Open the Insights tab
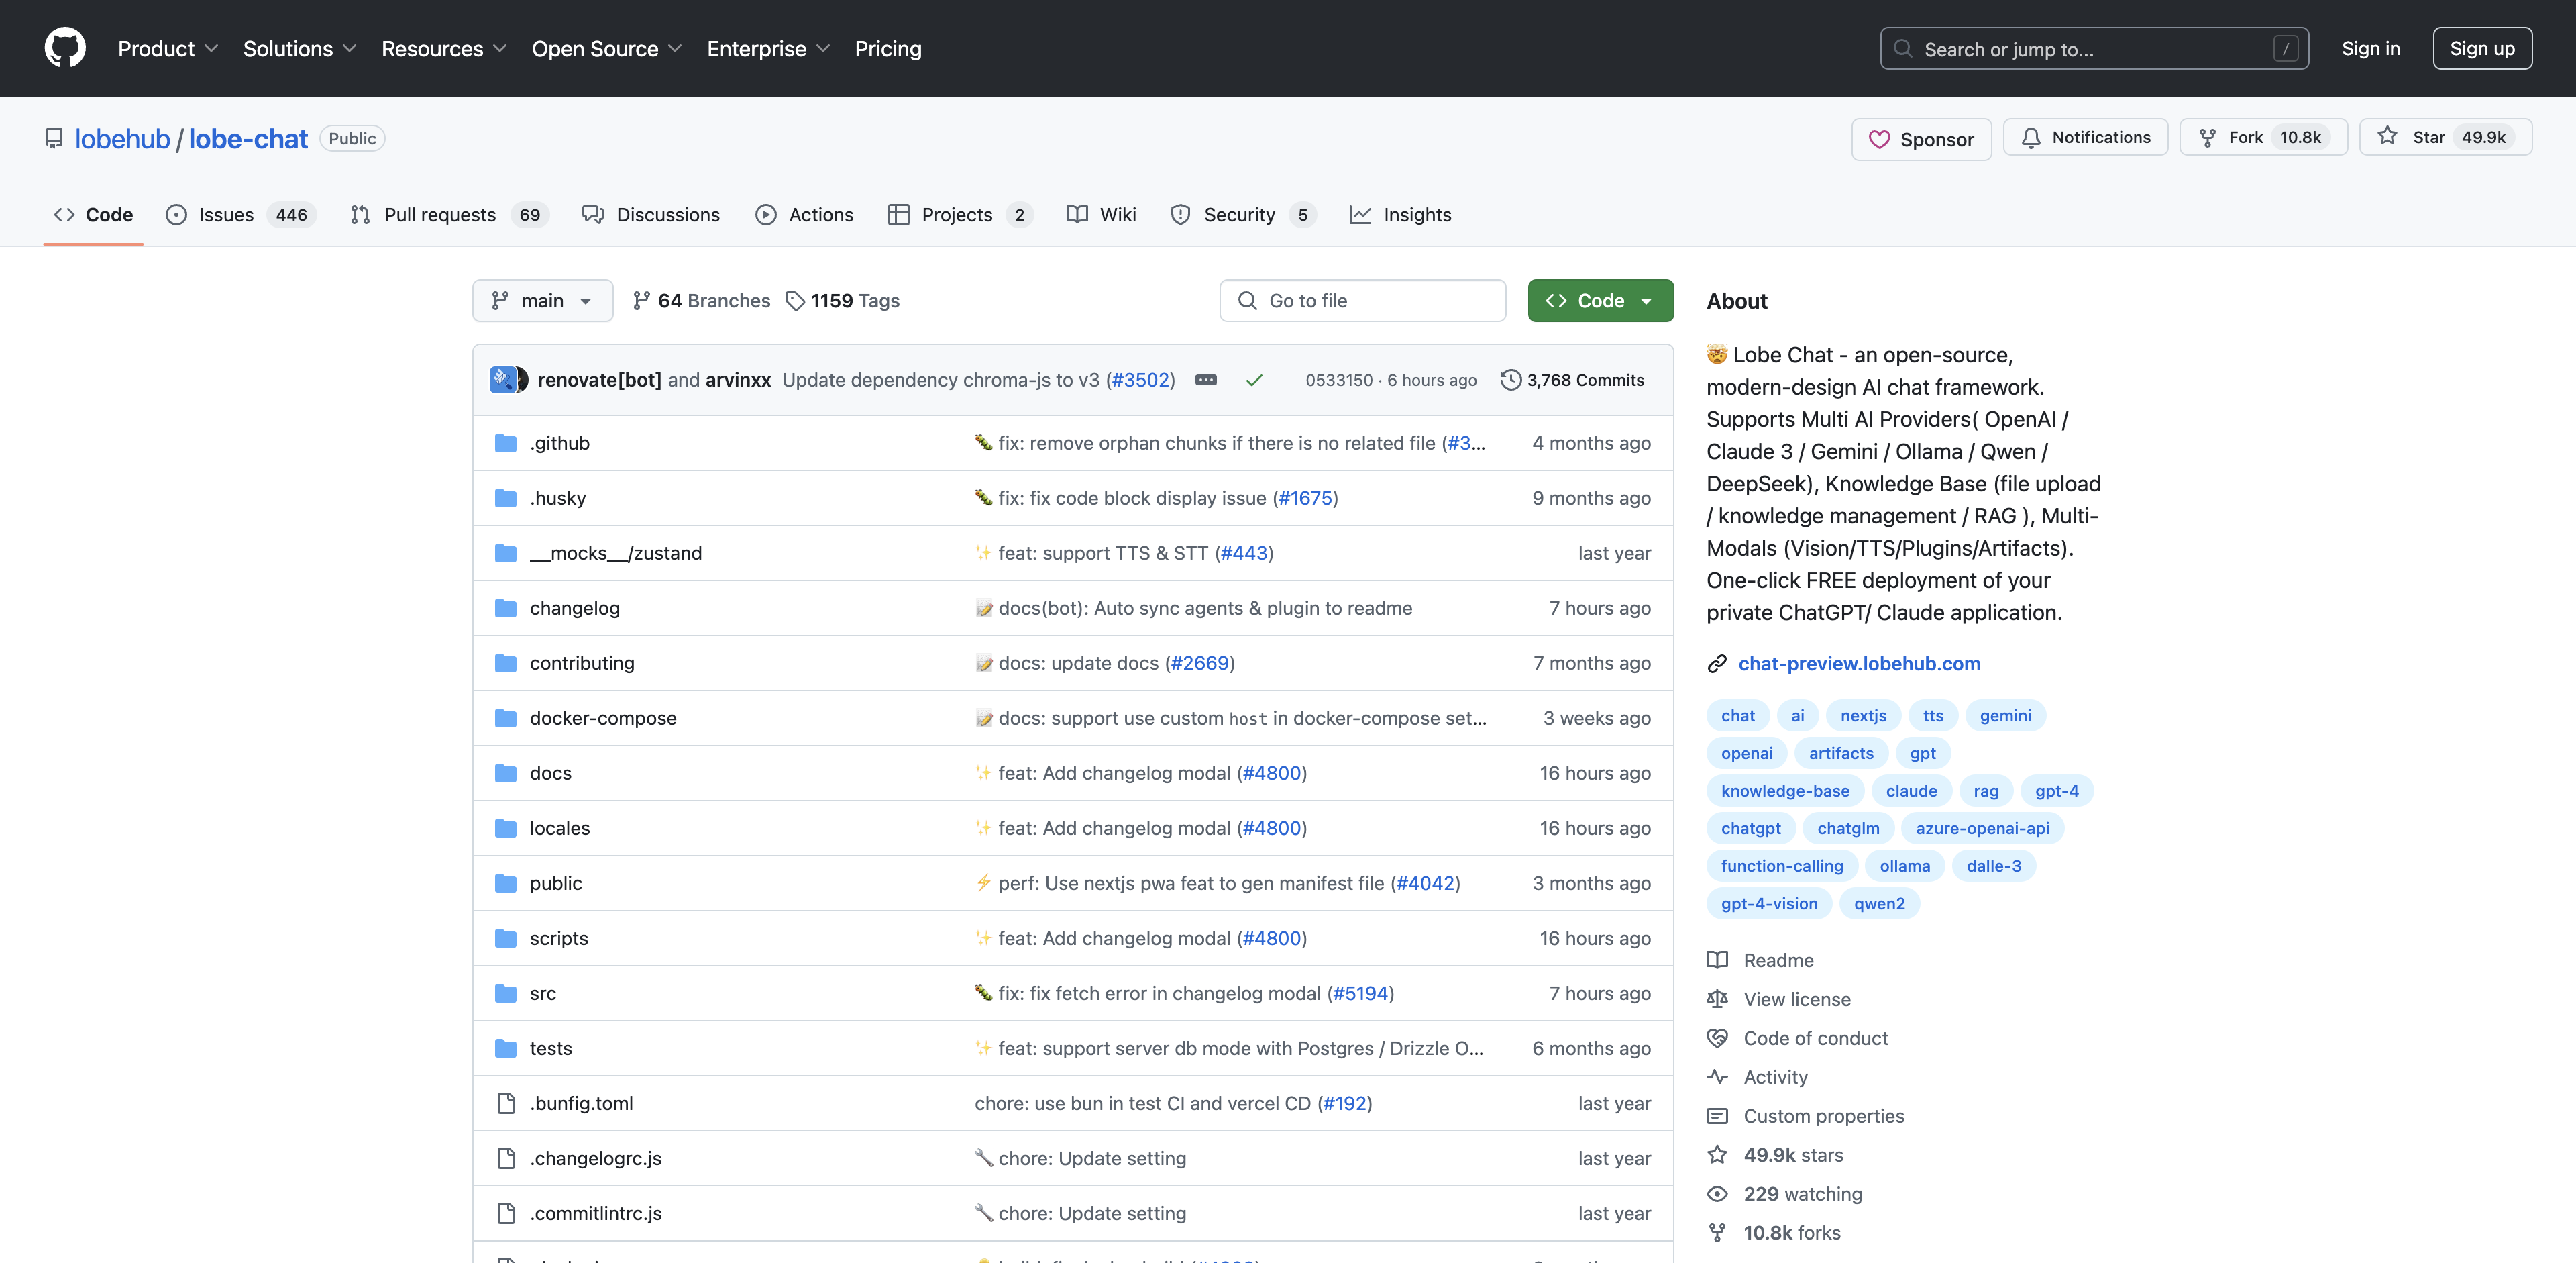Viewport: 2576px width, 1263px height. tap(1400, 214)
